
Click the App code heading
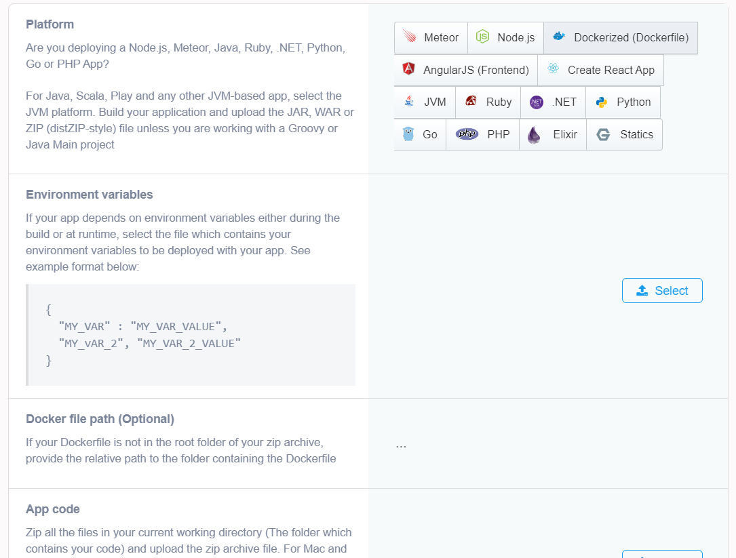(x=53, y=509)
